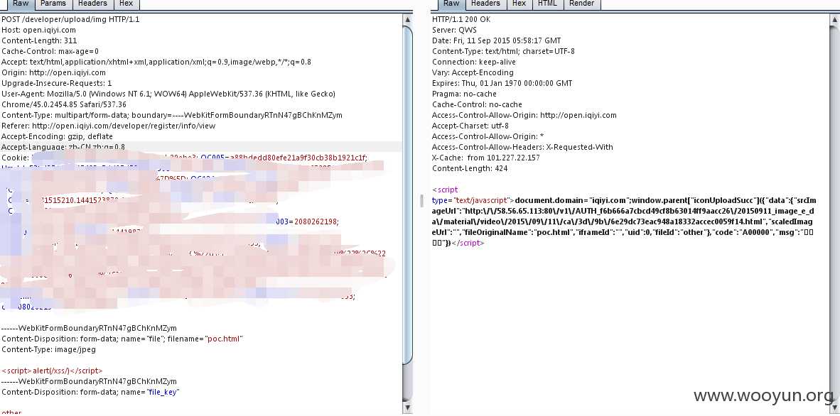The width and height of the screenshot is (840, 416).
Task: Select the 'Vary: Accept-Encoding' header
Action: (473, 73)
